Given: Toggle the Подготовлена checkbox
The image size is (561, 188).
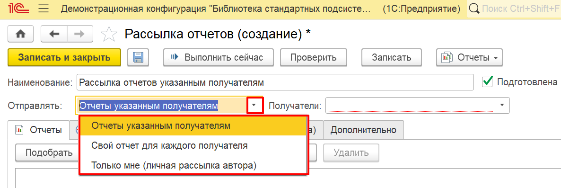Looking at the screenshot, I should (487, 81).
